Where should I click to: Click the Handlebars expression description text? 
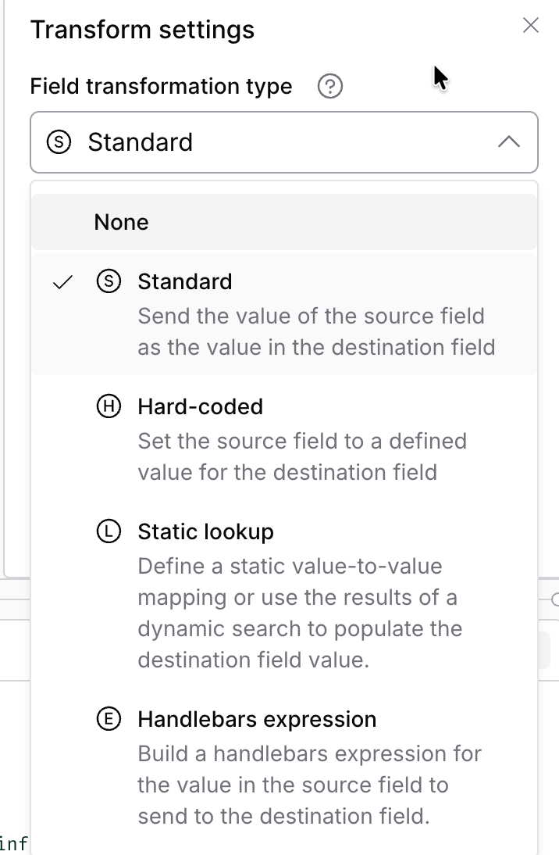pyautogui.click(x=309, y=785)
